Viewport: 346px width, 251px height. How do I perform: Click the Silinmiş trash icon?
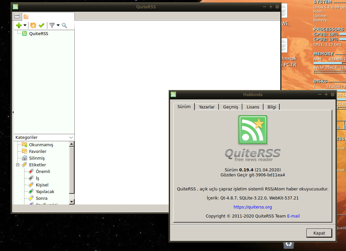pos(24,158)
